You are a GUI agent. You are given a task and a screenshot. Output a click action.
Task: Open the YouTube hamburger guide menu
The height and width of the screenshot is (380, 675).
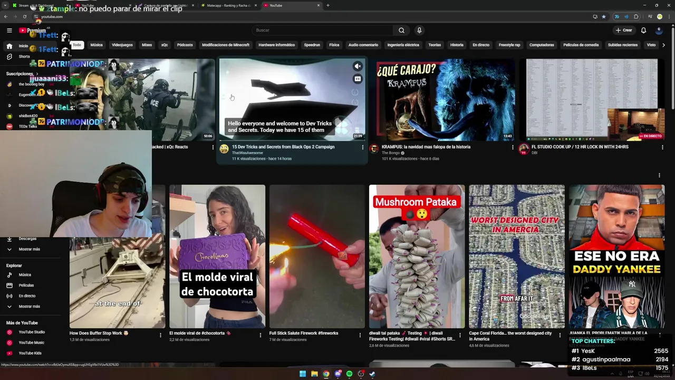9,31
